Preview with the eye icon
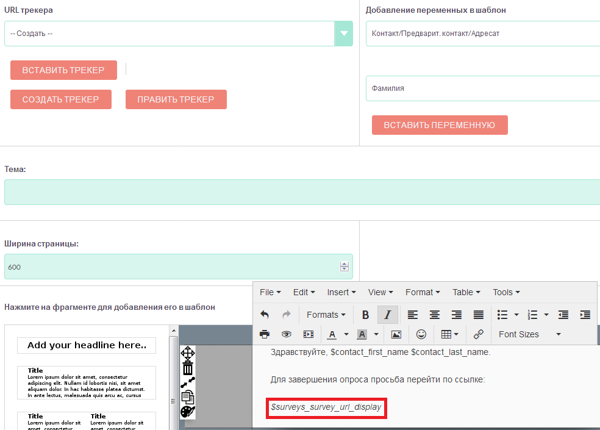The width and height of the screenshot is (600, 430). (286, 334)
